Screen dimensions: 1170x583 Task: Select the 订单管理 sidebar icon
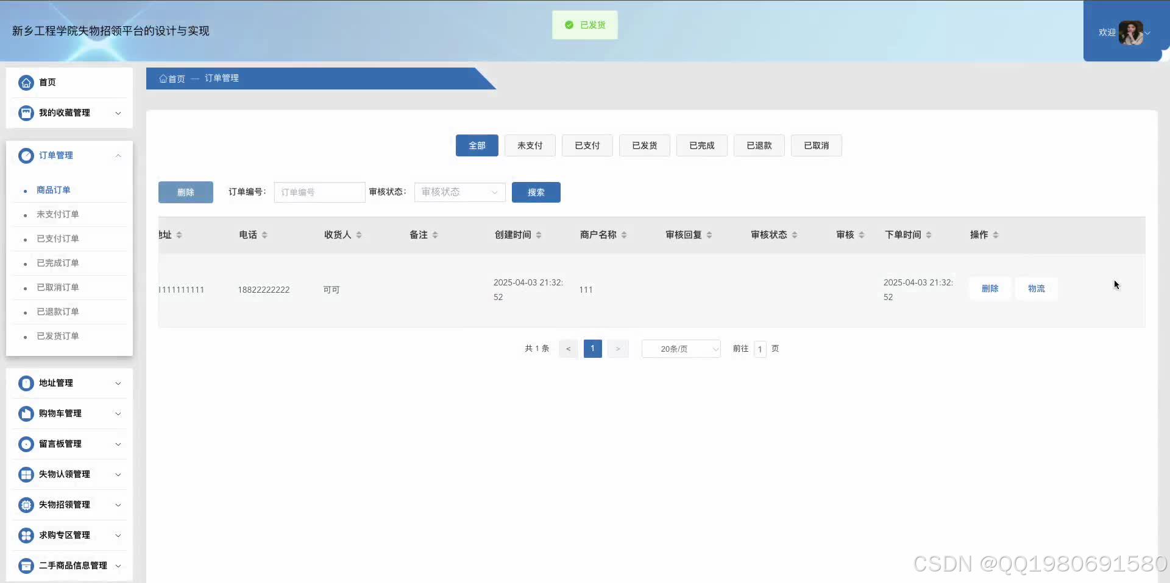pos(26,155)
